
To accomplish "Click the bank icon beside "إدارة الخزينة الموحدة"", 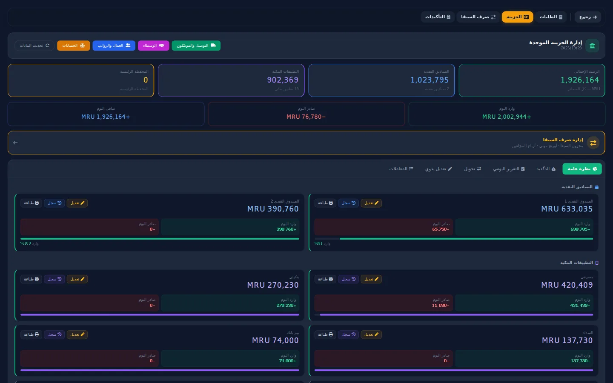I will pyautogui.click(x=592, y=46).
